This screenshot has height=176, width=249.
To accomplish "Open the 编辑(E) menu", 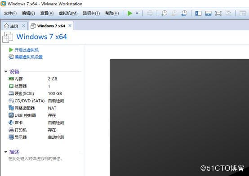I will 28,13.
